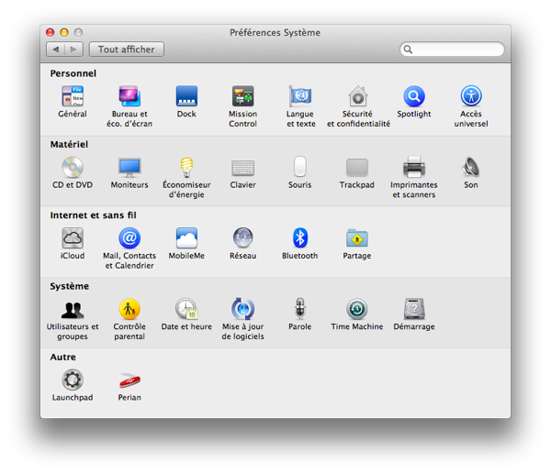Open Mission Control settings
This screenshot has height=474, width=551.
(x=242, y=96)
